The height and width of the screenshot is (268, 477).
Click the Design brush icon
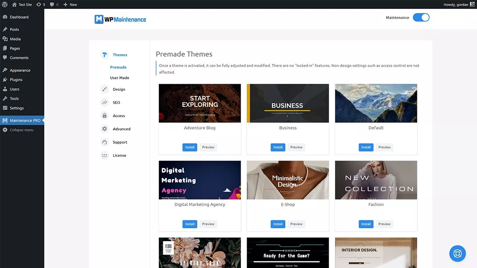click(105, 89)
